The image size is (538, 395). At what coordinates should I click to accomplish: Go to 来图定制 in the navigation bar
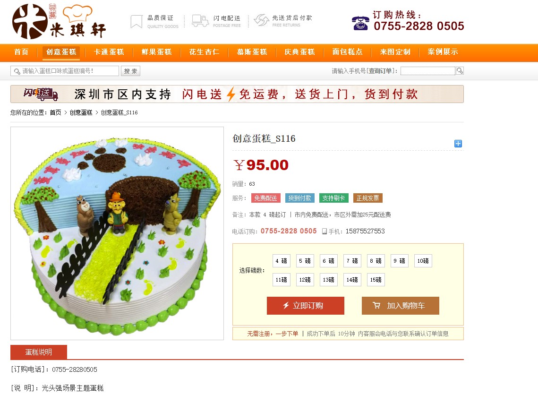[395, 52]
